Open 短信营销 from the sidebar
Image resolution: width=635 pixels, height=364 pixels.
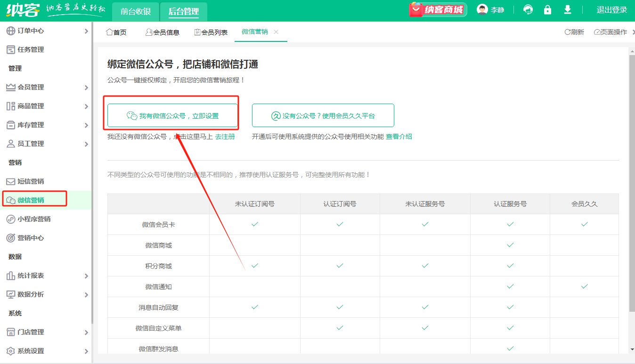click(x=31, y=181)
